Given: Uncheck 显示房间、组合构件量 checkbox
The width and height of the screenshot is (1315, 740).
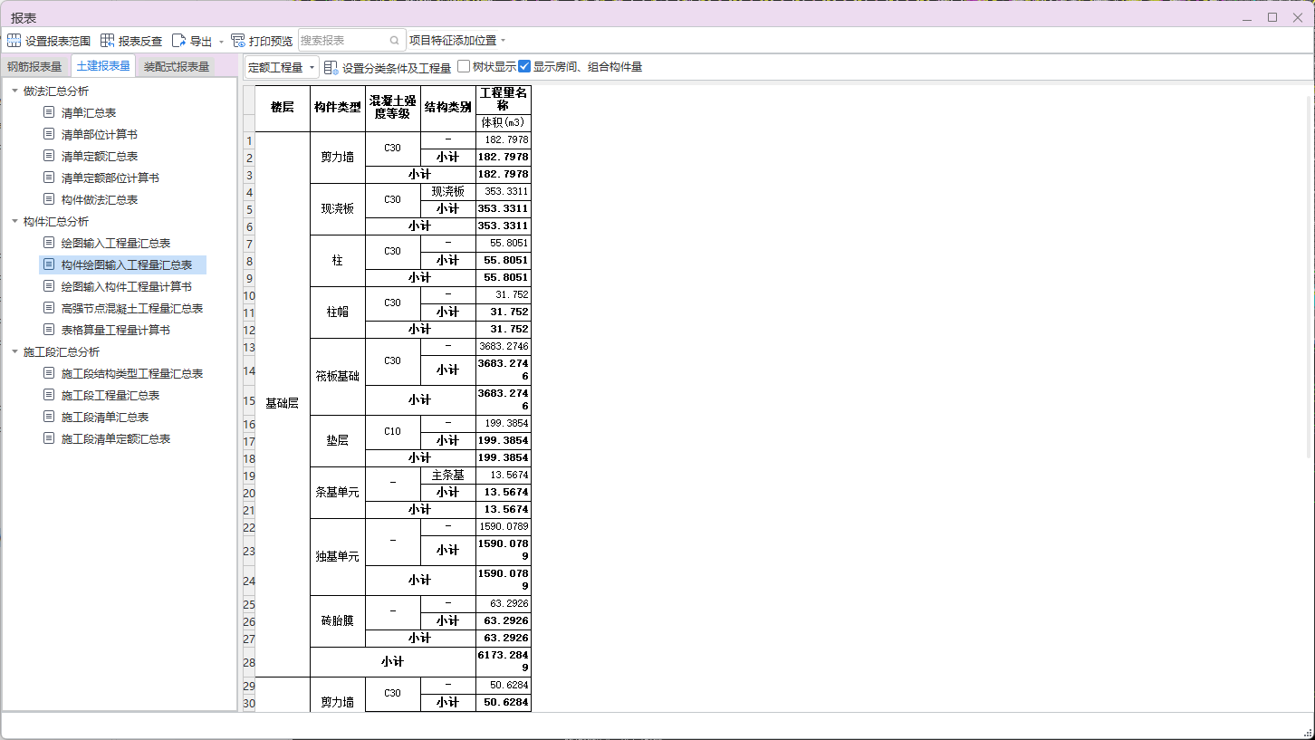Looking at the screenshot, I should (524, 66).
